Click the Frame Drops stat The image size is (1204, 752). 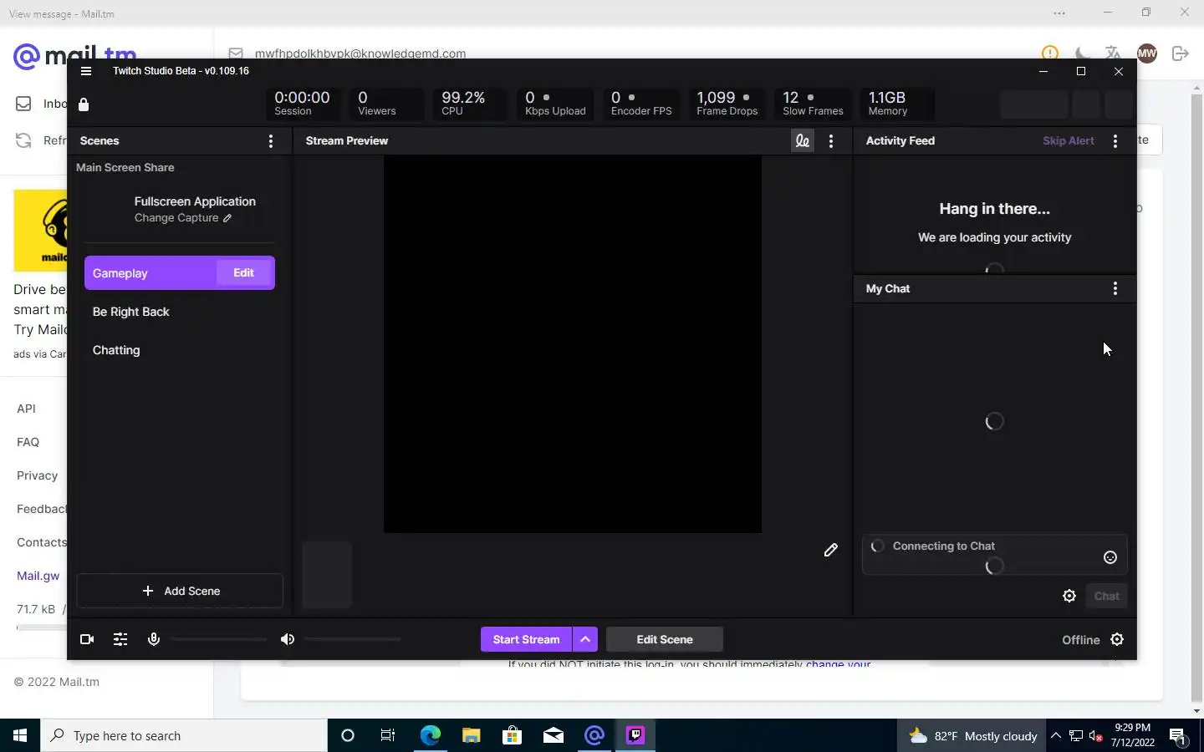tap(727, 104)
